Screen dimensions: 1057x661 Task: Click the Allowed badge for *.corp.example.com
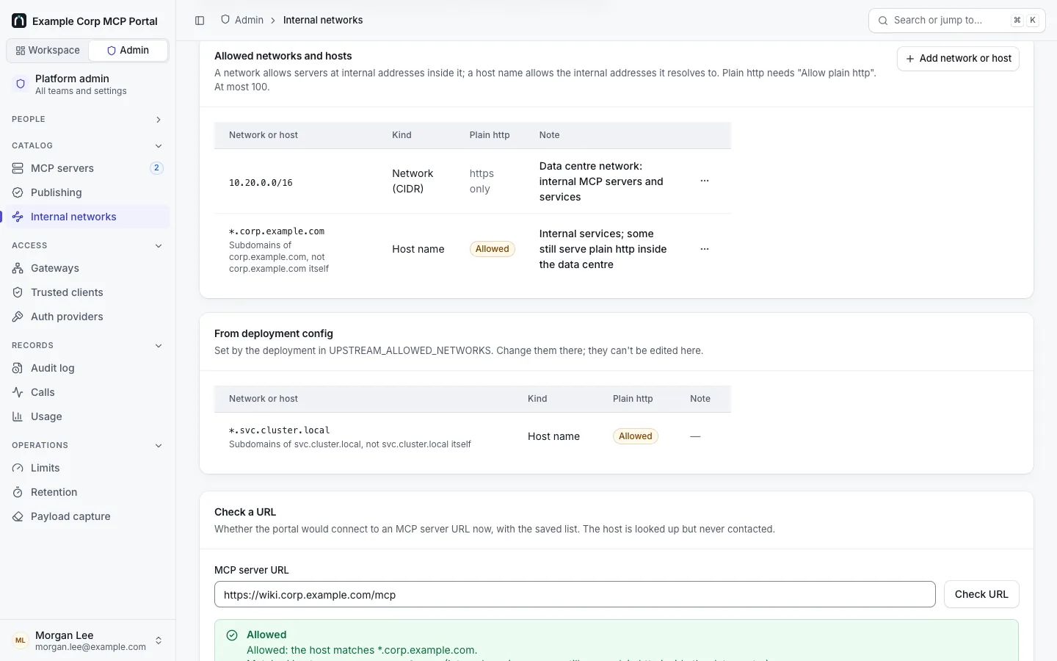tap(492, 249)
